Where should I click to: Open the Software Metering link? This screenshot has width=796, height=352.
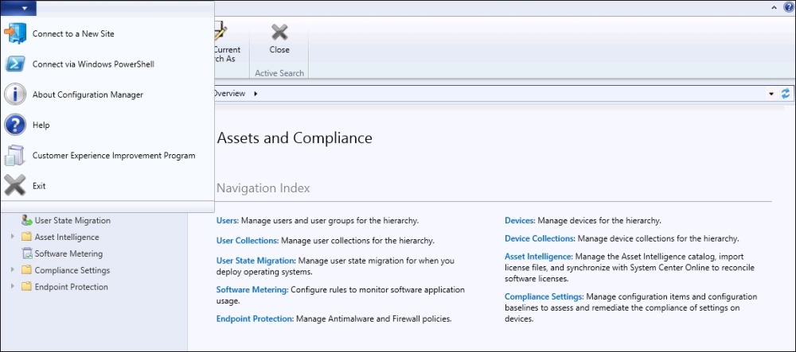tap(252, 290)
